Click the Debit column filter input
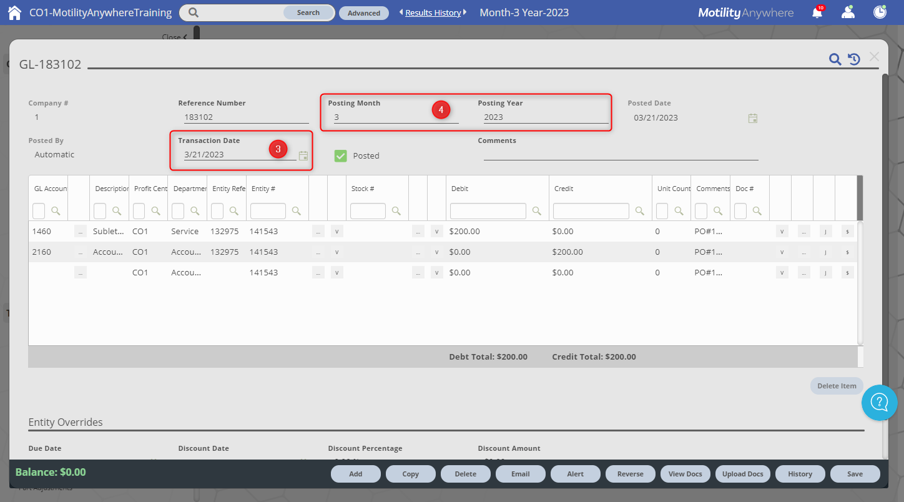This screenshot has height=502, width=904. [x=488, y=211]
